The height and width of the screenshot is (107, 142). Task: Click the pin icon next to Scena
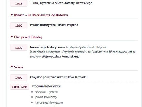pos(11,67)
